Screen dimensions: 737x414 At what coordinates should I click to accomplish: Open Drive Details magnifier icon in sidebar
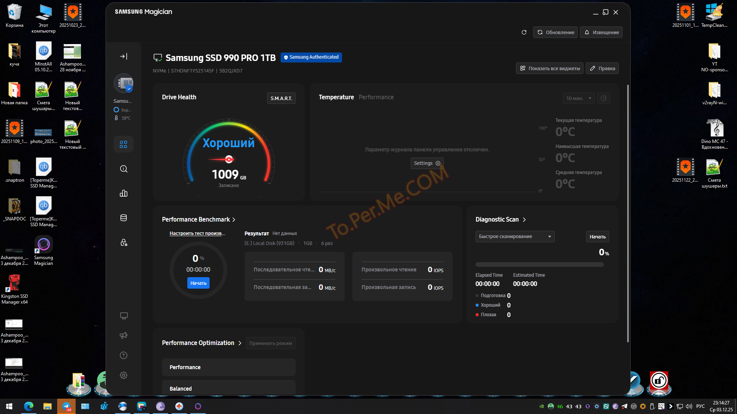coord(124,169)
